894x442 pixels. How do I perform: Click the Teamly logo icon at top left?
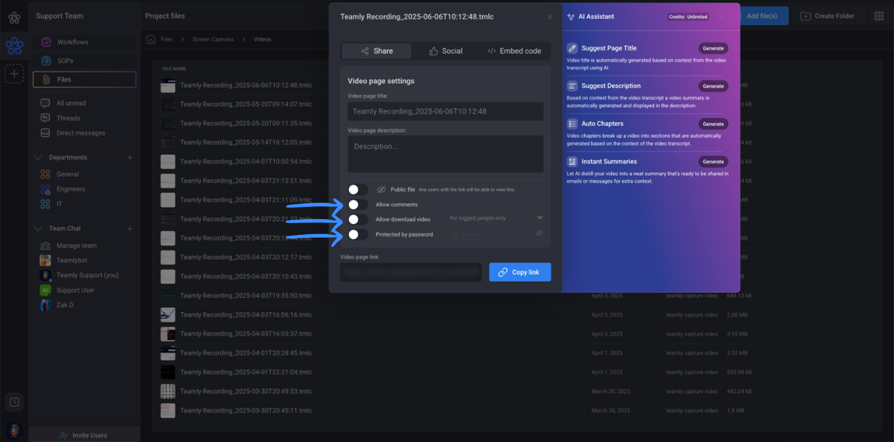(14, 18)
